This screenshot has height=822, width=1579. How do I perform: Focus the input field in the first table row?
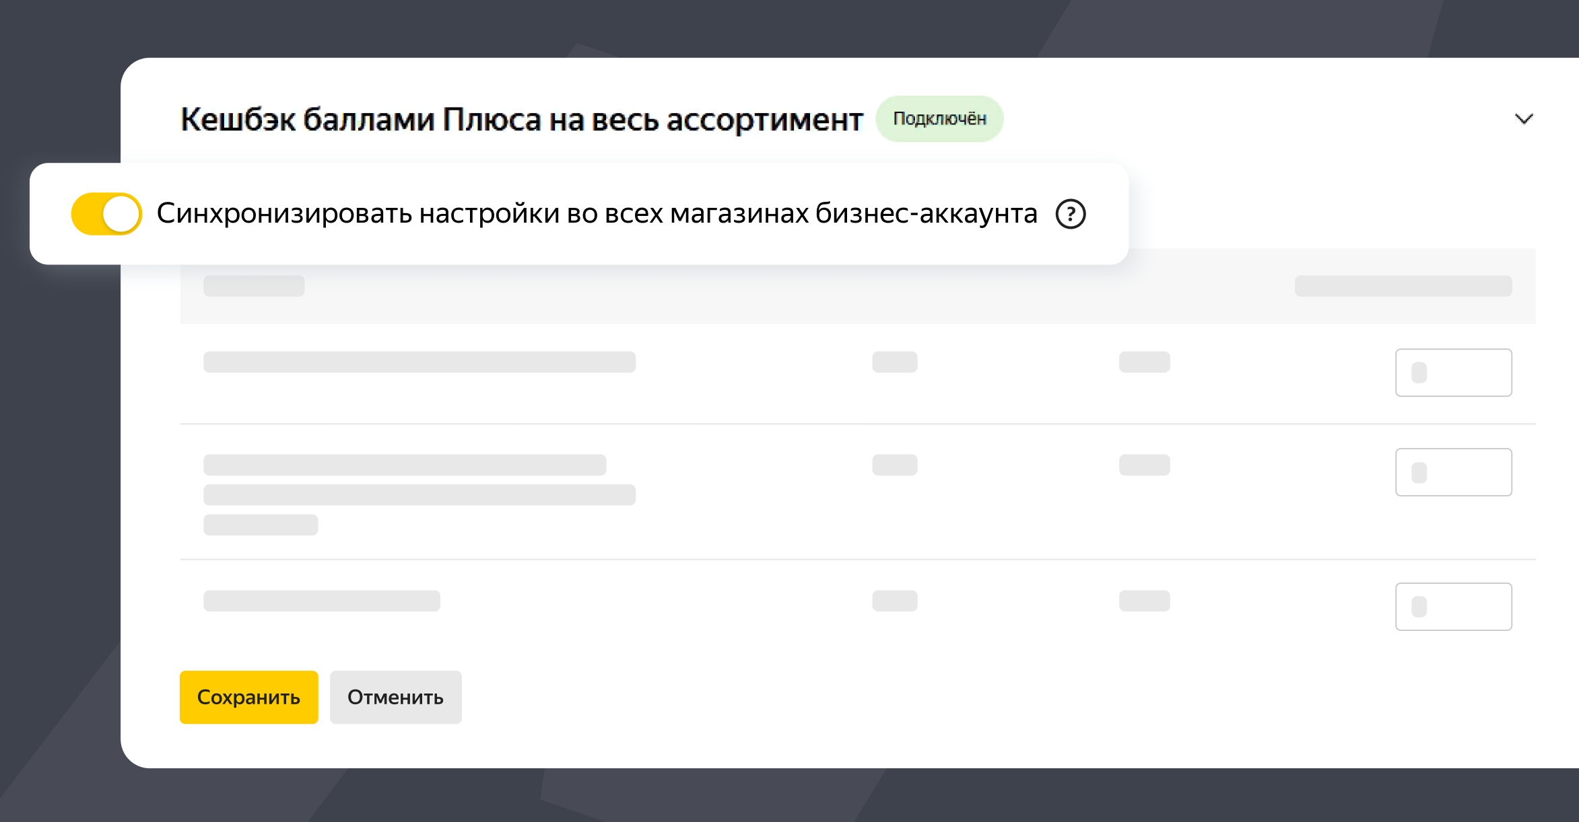pyautogui.click(x=1453, y=373)
